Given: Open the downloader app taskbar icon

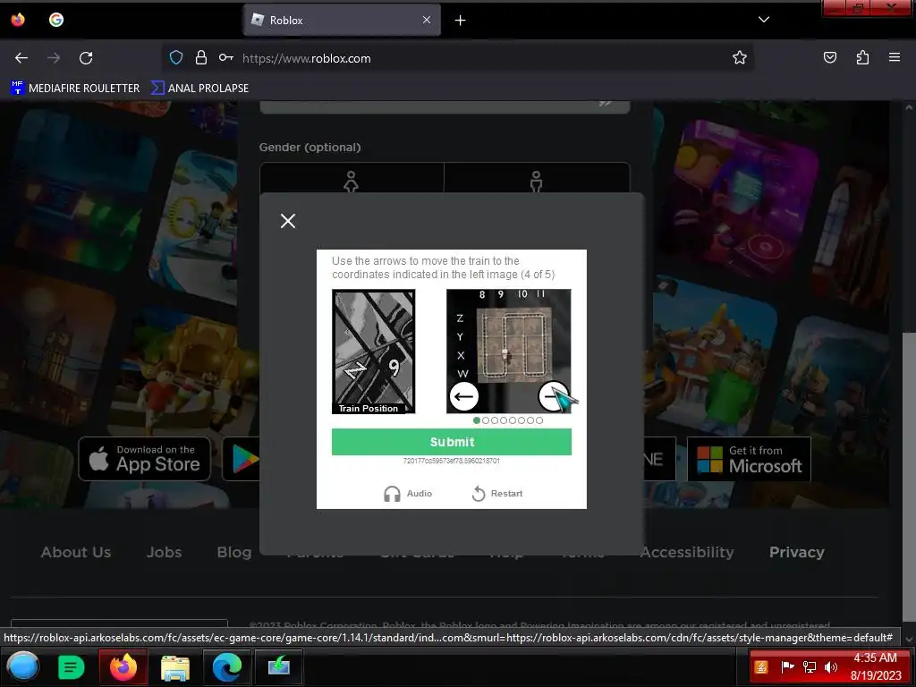Looking at the screenshot, I should (x=279, y=666).
